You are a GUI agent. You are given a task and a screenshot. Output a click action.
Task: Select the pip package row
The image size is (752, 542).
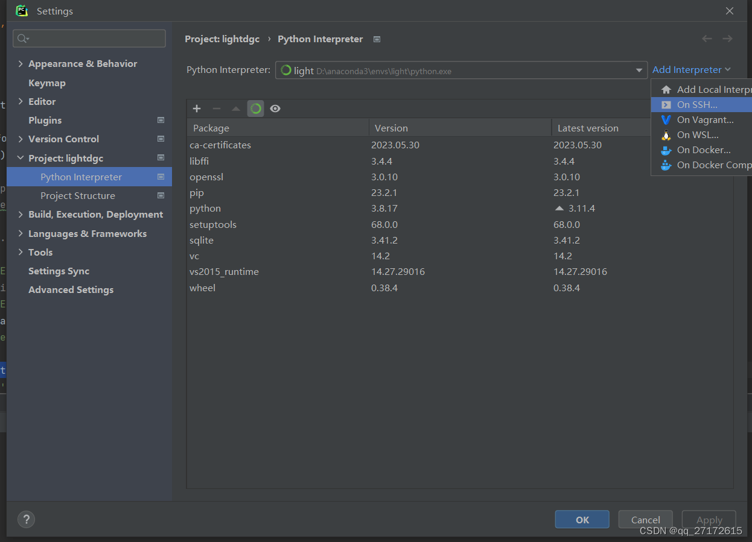pos(460,193)
